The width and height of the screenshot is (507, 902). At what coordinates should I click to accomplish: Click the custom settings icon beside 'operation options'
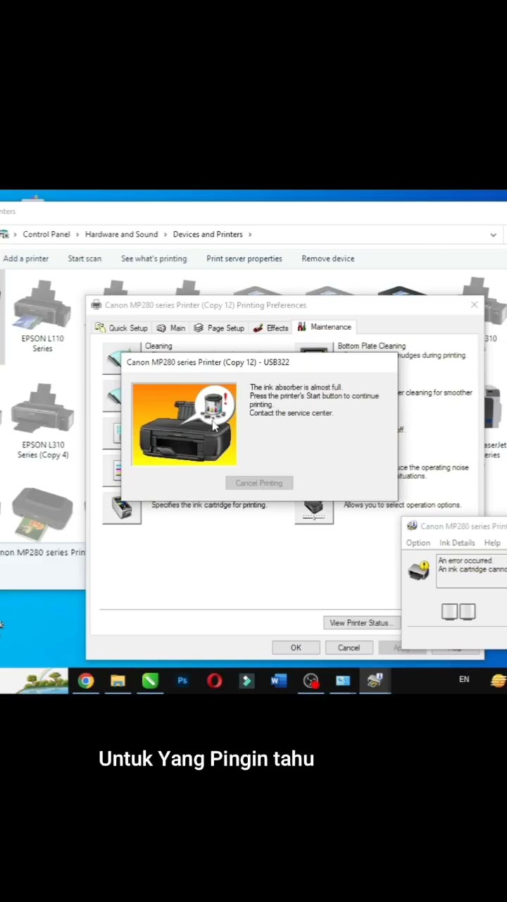(313, 509)
